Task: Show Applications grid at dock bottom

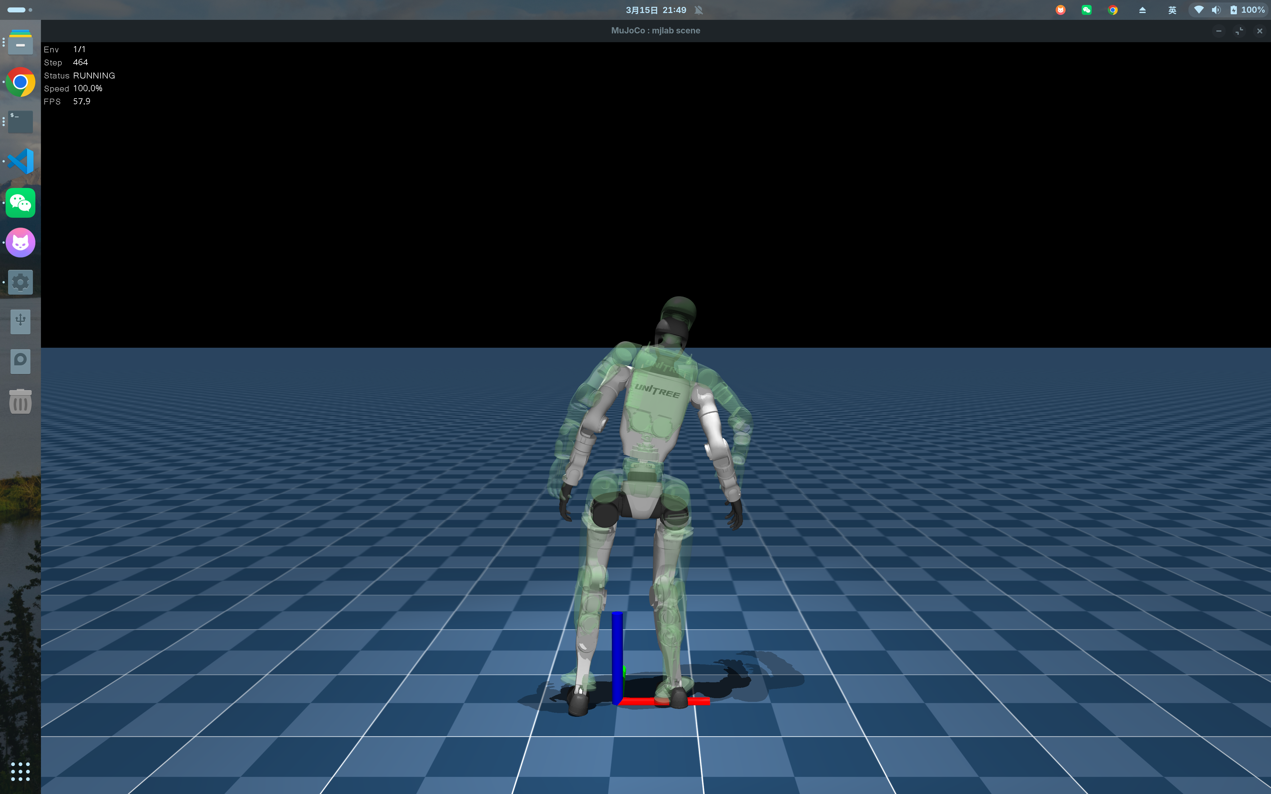Action: 20,771
